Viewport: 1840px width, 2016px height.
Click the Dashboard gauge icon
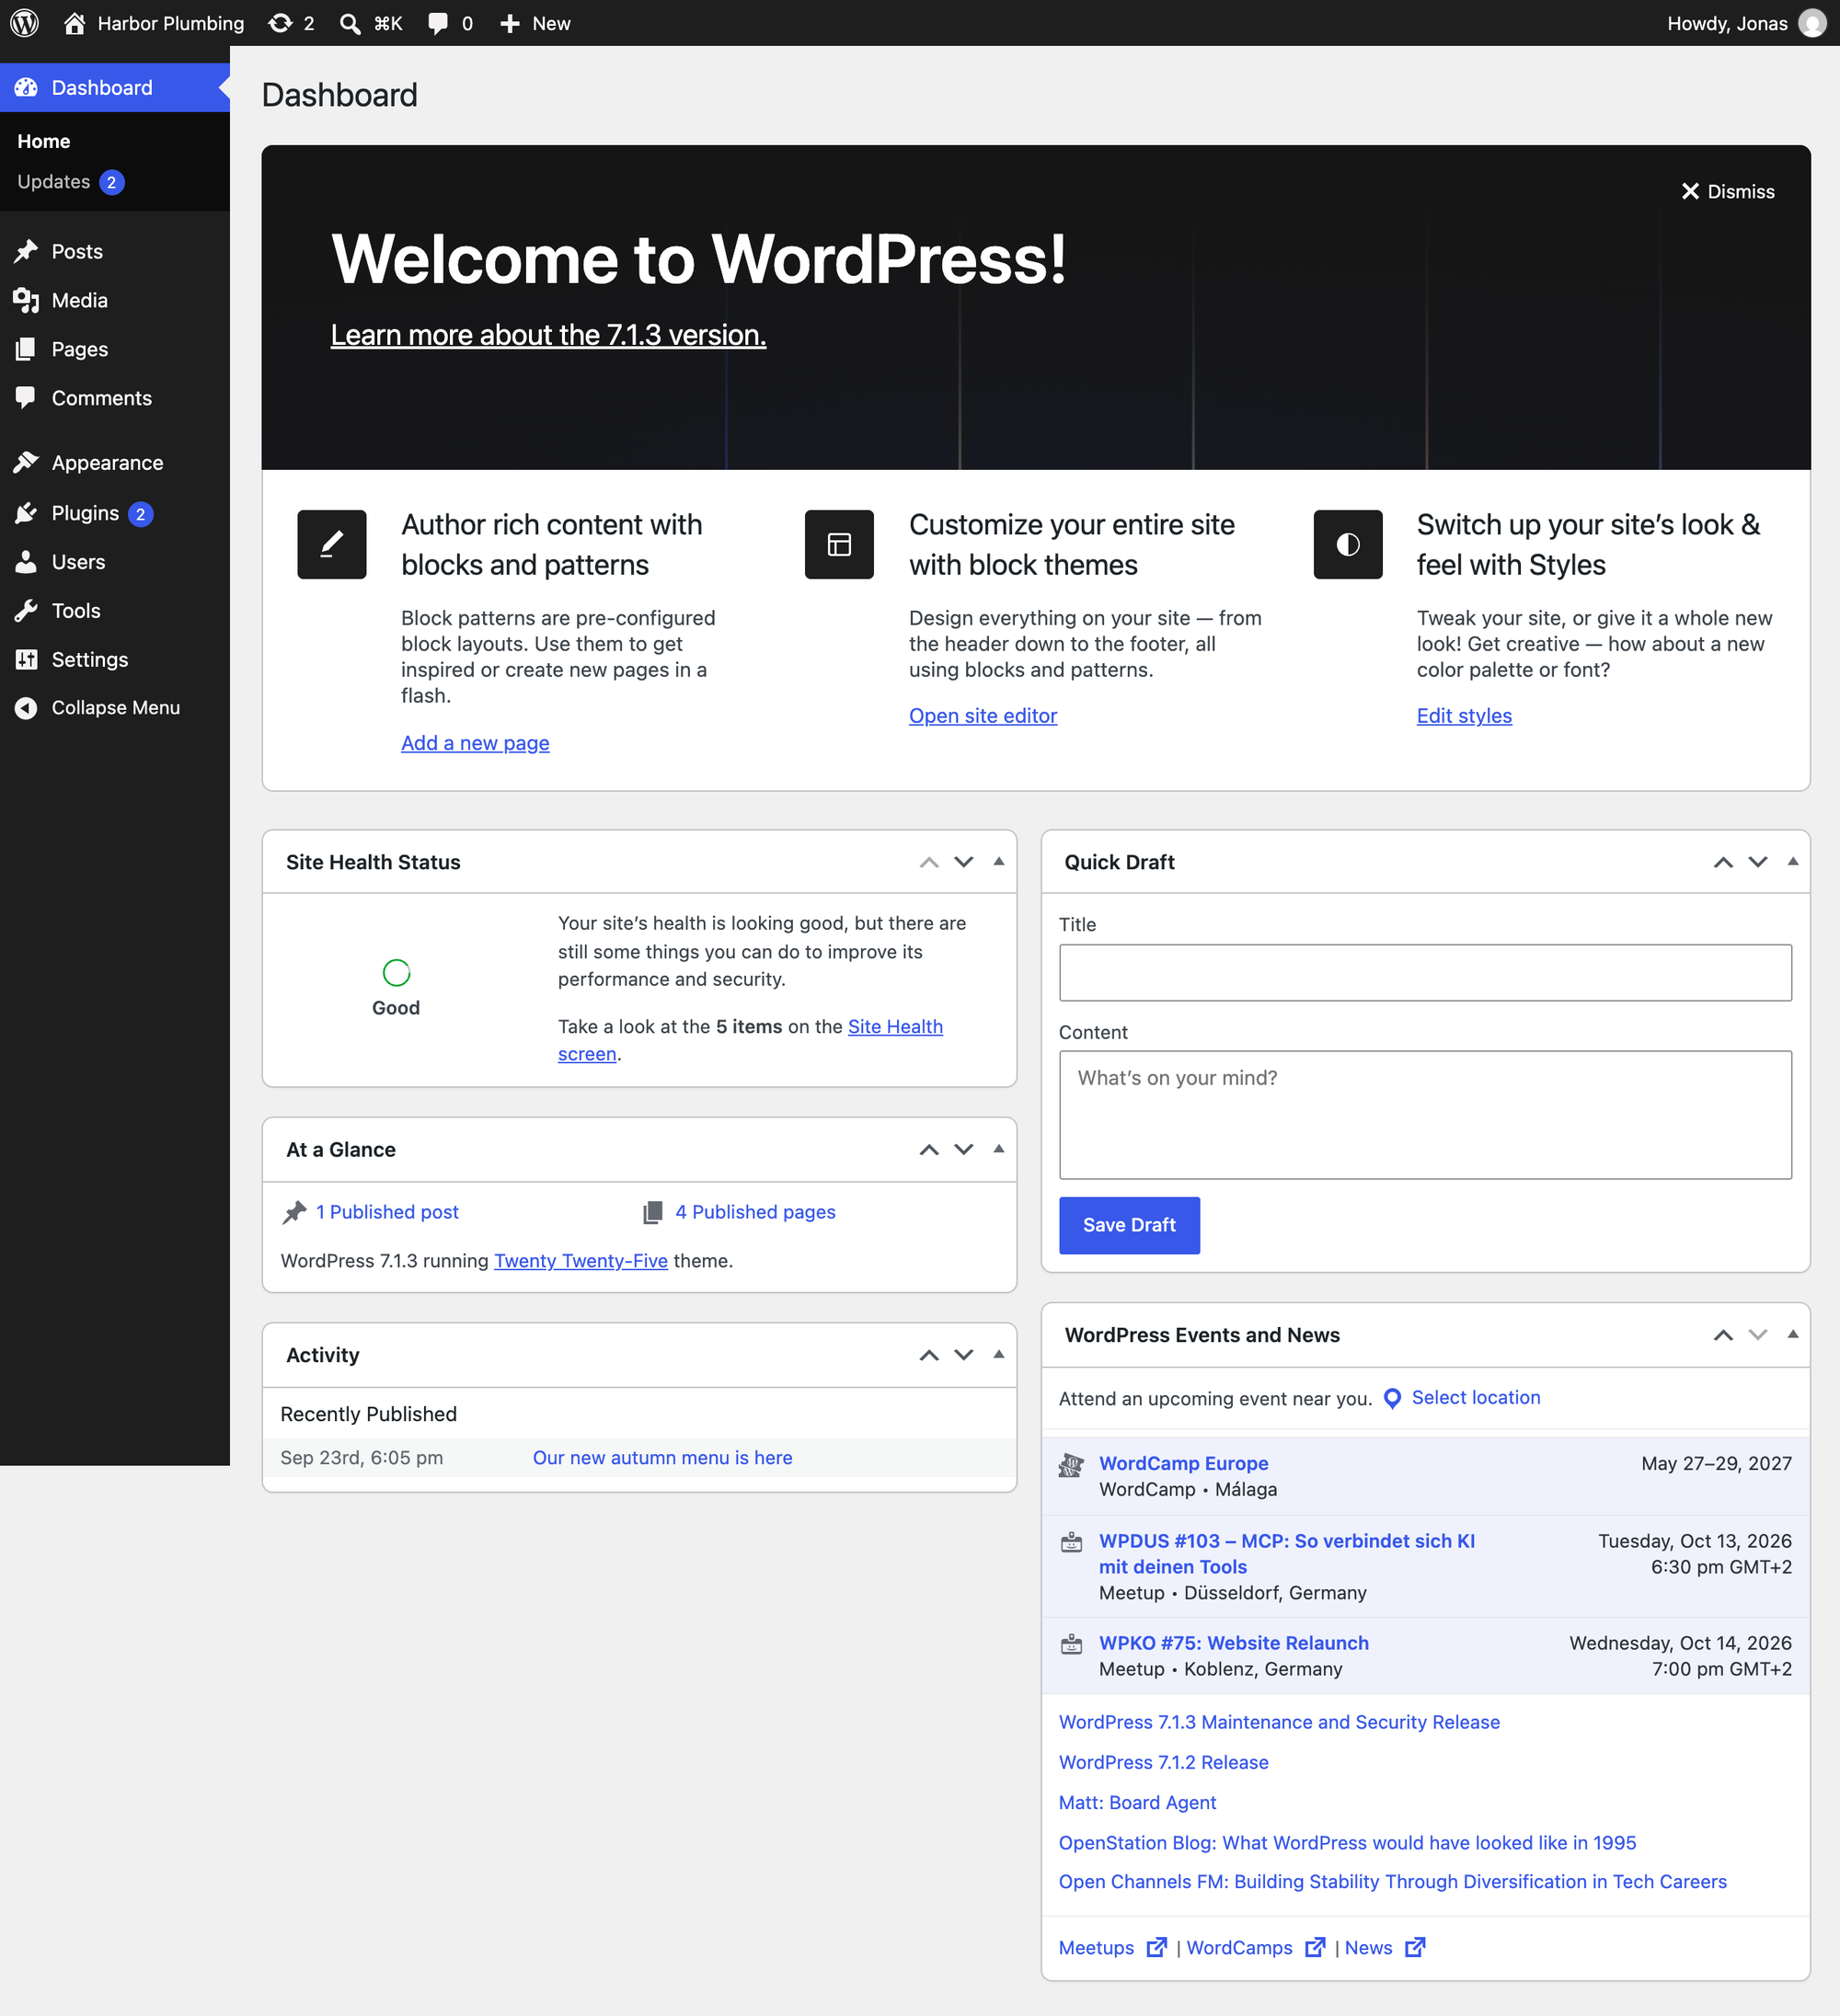point(26,88)
